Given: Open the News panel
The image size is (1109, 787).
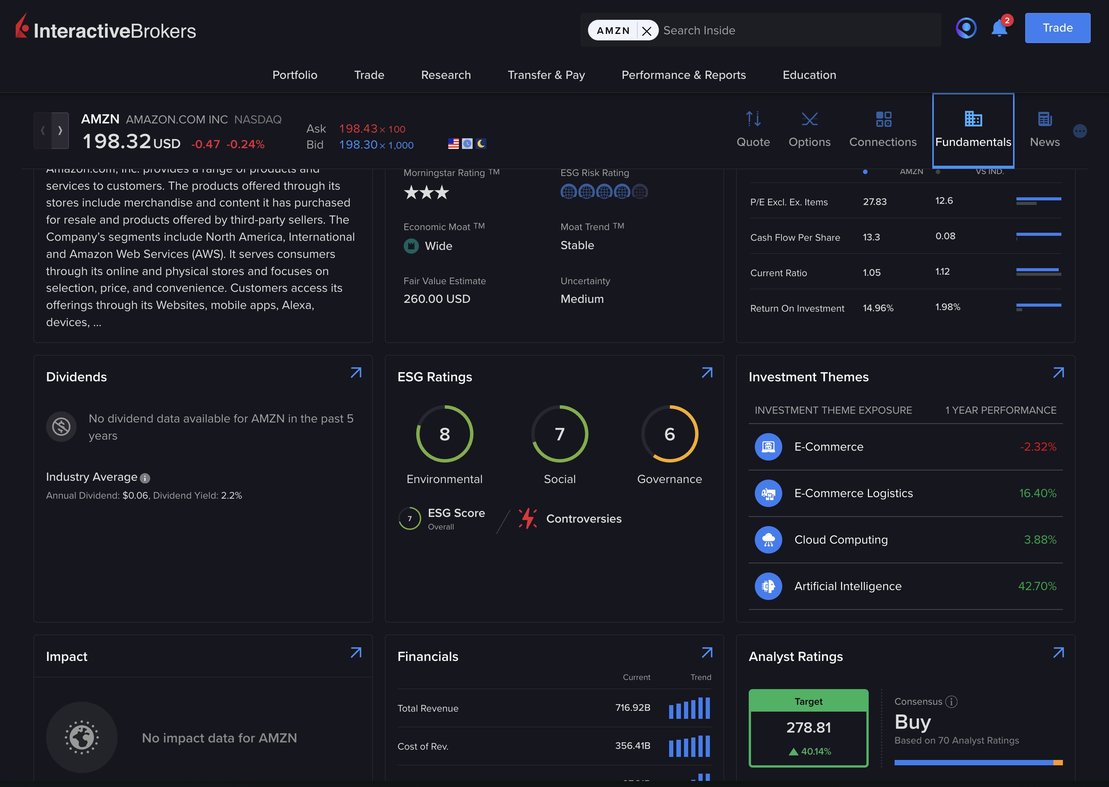Looking at the screenshot, I should 1044,128.
